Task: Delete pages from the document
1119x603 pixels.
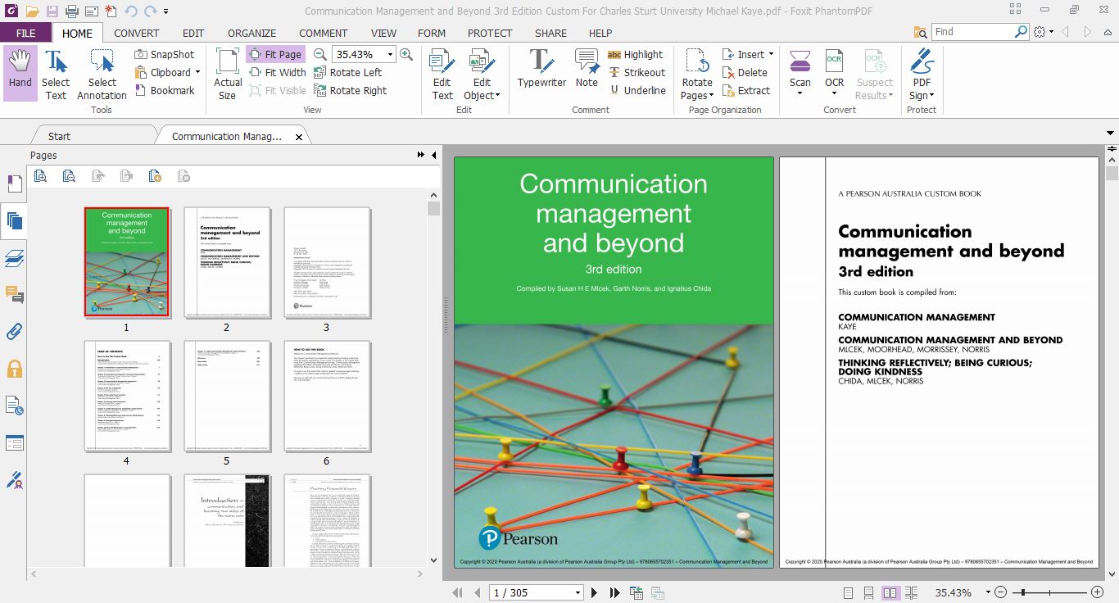Action: point(745,72)
